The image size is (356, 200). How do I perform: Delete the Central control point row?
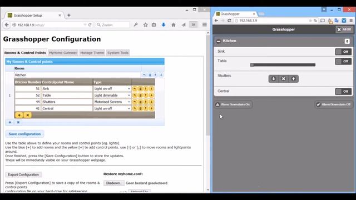pyautogui.click(x=140, y=108)
